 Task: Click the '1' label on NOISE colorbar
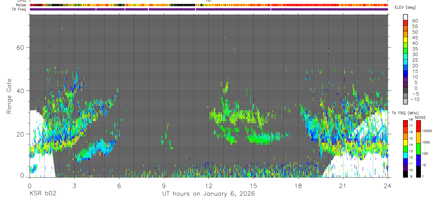click(x=423, y=176)
